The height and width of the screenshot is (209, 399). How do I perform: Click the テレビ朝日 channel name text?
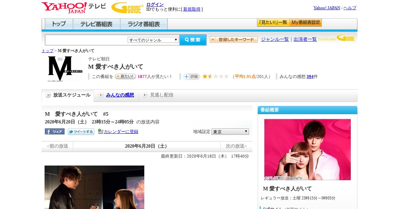(x=99, y=59)
